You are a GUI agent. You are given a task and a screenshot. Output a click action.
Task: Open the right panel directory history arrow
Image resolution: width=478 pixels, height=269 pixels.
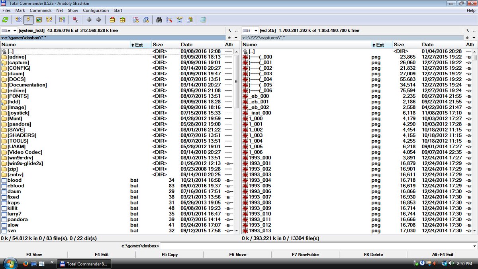tap(475, 37)
